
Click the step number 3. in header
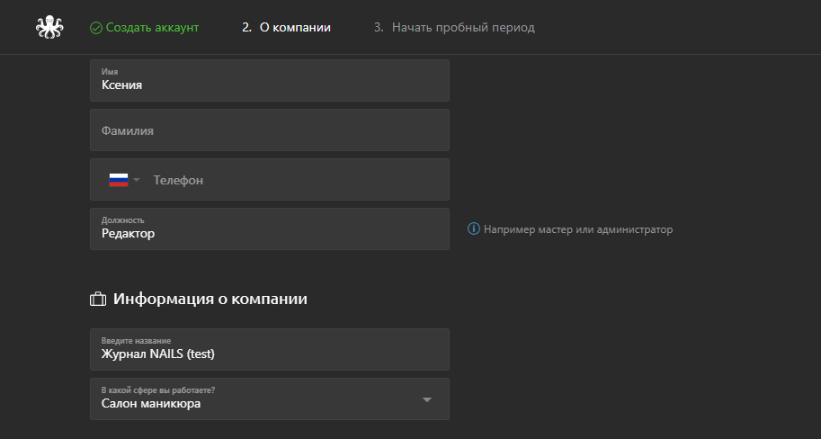(379, 27)
